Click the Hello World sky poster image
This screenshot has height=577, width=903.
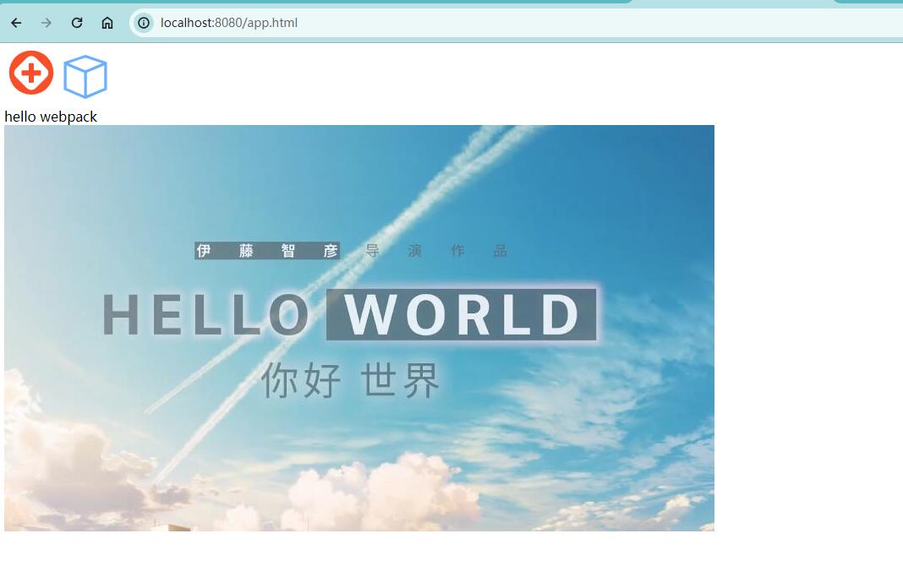click(359, 328)
